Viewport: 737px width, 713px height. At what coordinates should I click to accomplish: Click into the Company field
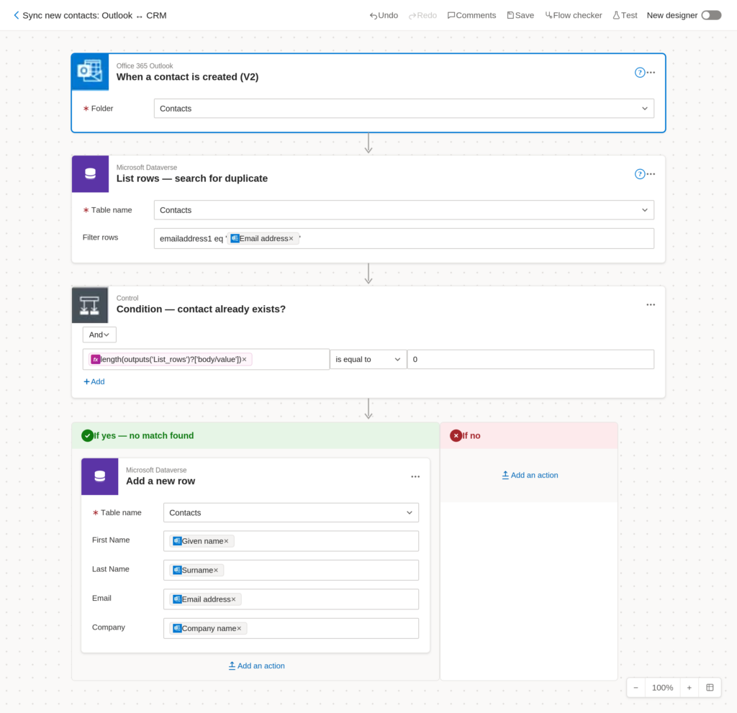(291, 628)
